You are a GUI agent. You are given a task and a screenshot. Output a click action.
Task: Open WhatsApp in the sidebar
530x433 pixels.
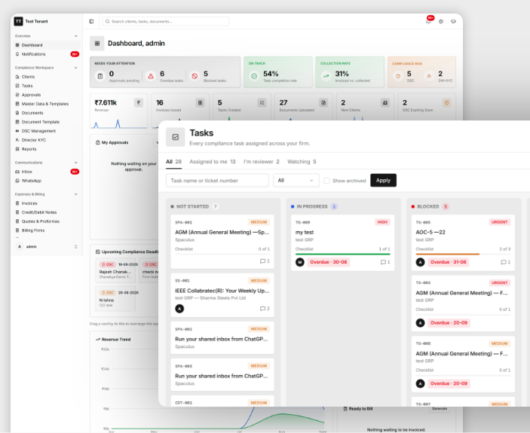pyautogui.click(x=47, y=181)
